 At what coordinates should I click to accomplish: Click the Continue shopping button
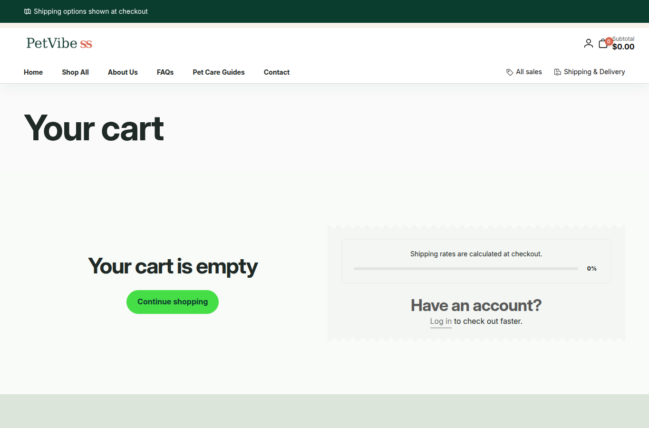pyautogui.click(x=173, y=302)
